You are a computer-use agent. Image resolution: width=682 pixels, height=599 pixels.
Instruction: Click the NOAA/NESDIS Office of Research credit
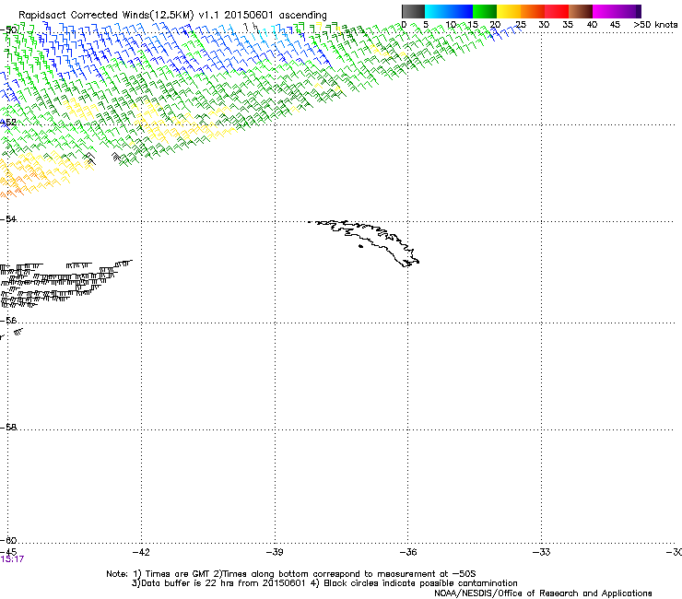[x=543, y=593]
